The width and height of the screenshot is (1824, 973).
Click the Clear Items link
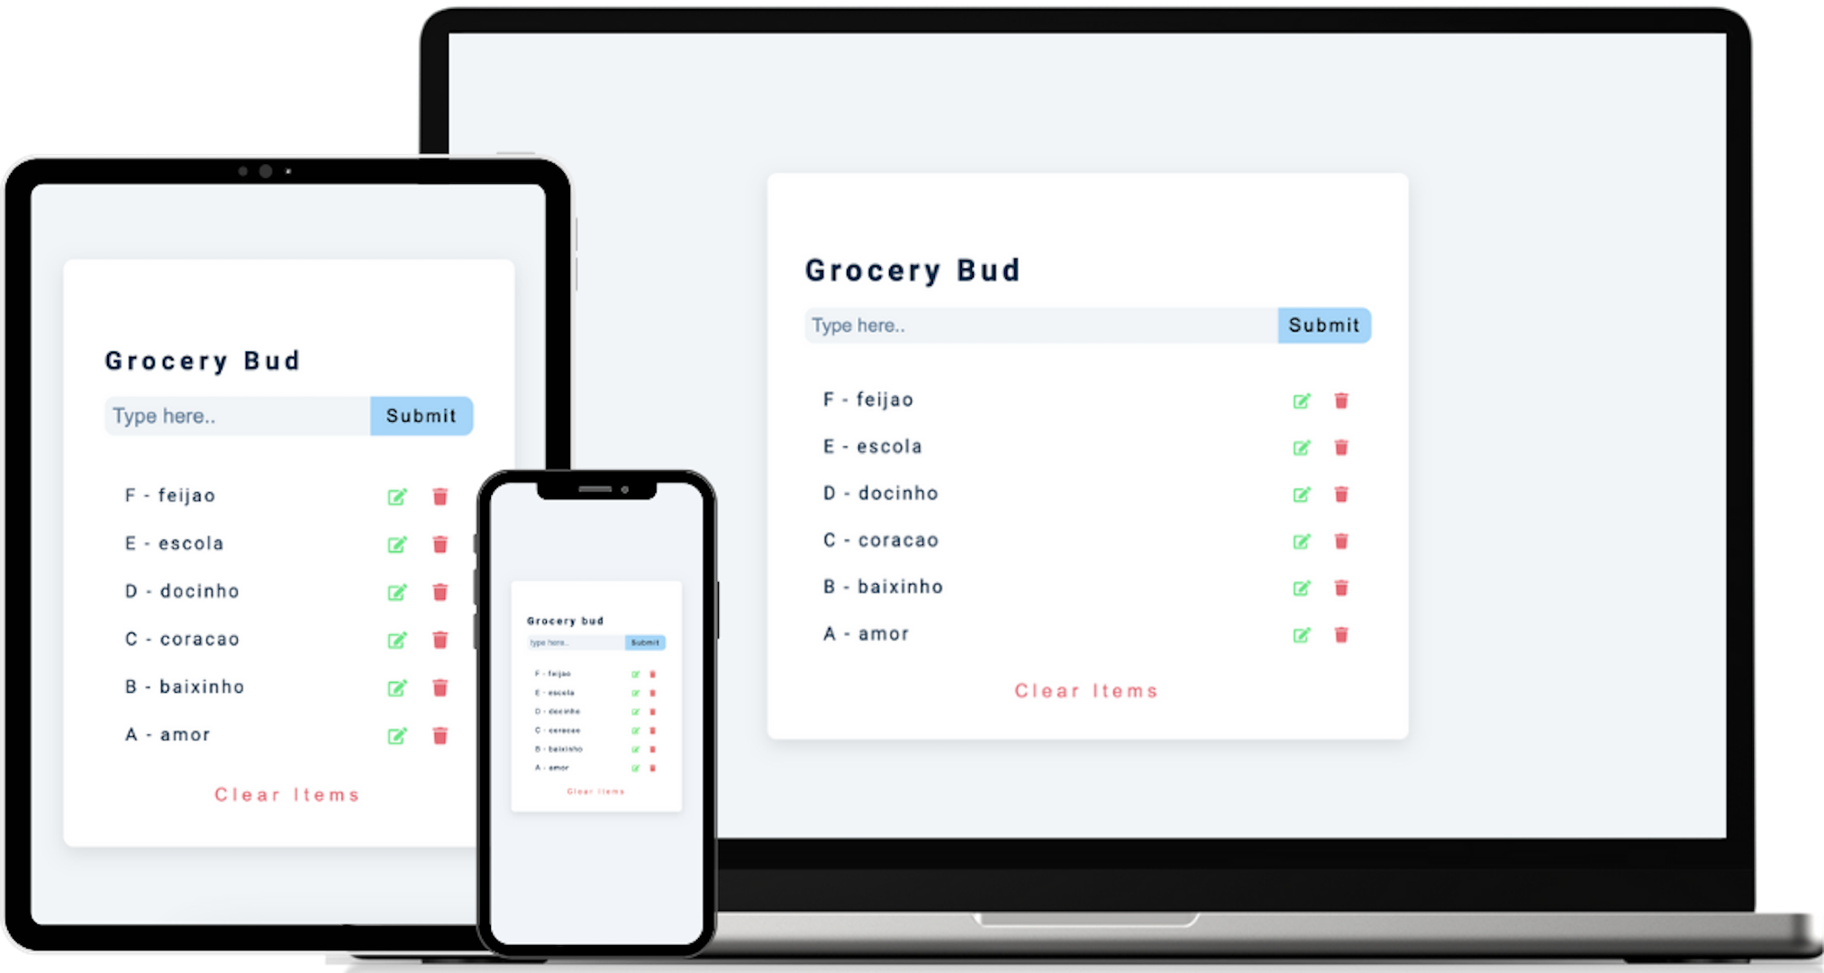pos(1087,689)
